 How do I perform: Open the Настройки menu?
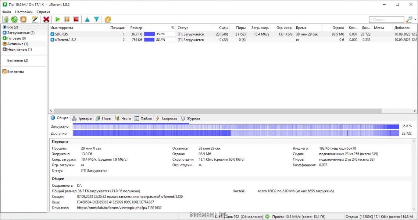[24, 12]
